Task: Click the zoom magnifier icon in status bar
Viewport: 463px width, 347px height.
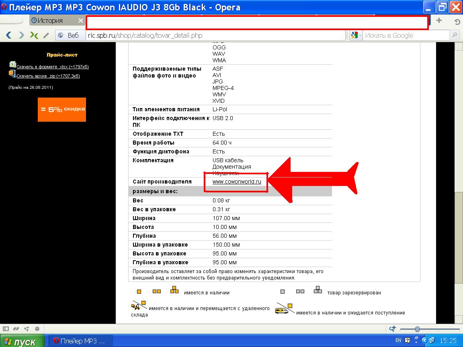Action: point(392,329)
